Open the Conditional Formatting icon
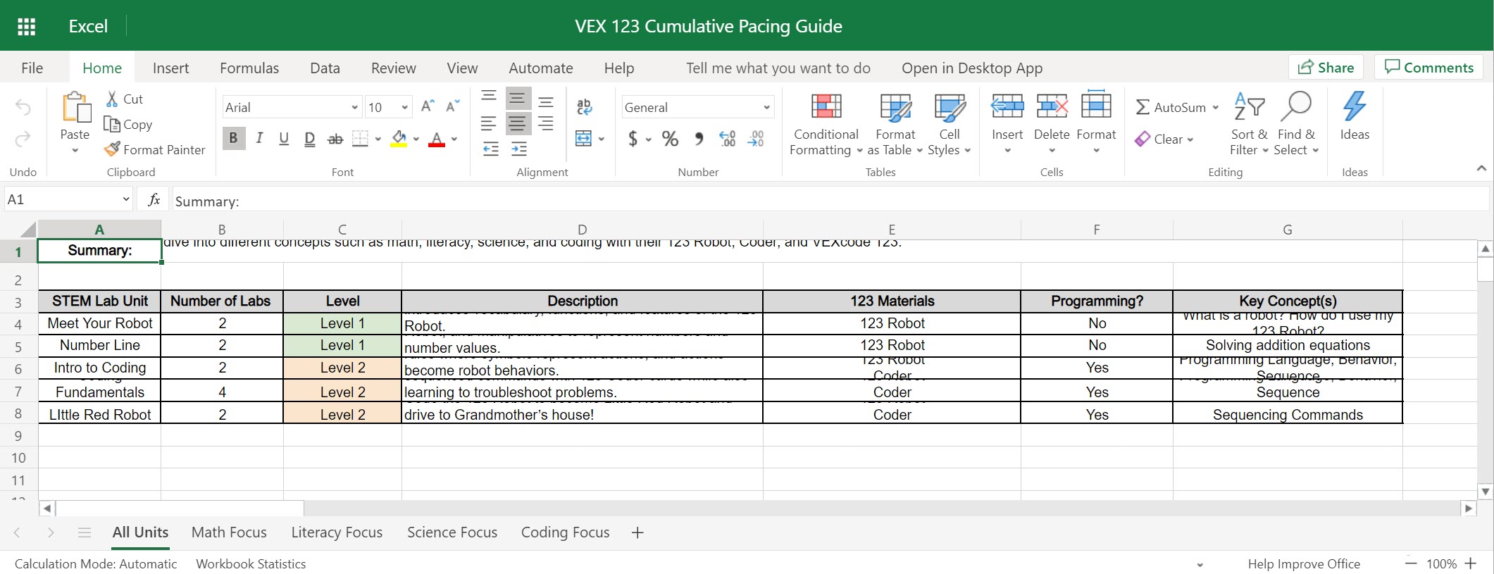This screenshot has width=1494, height=574. coord(826,107)
